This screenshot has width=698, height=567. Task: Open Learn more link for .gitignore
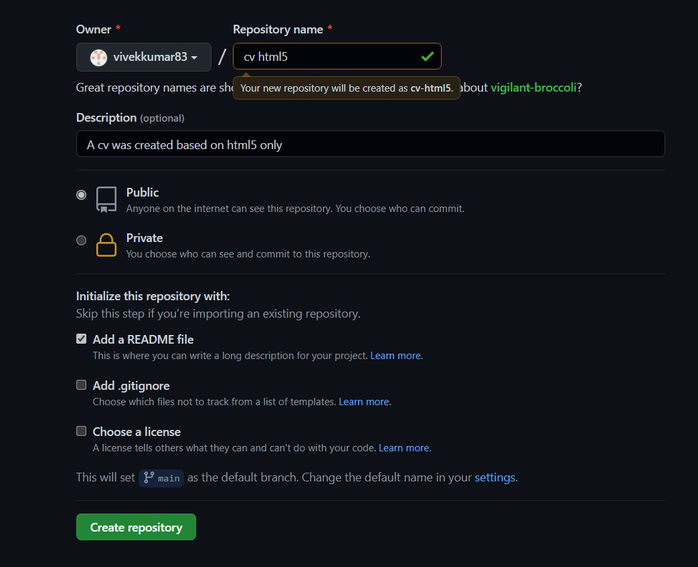(x=364, y=402)
